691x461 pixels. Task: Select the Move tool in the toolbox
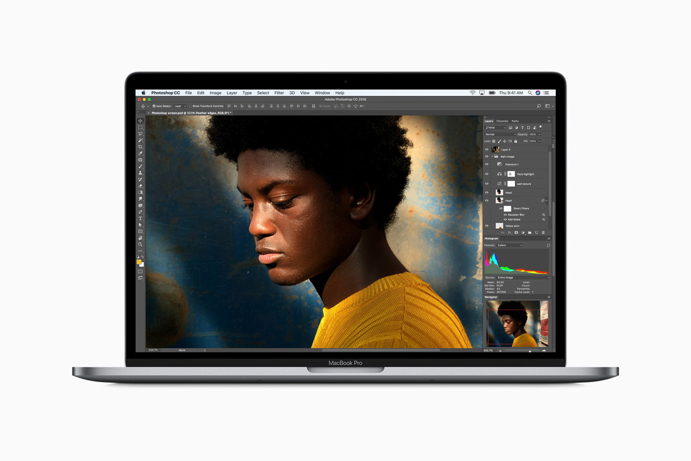pos(141,120)
